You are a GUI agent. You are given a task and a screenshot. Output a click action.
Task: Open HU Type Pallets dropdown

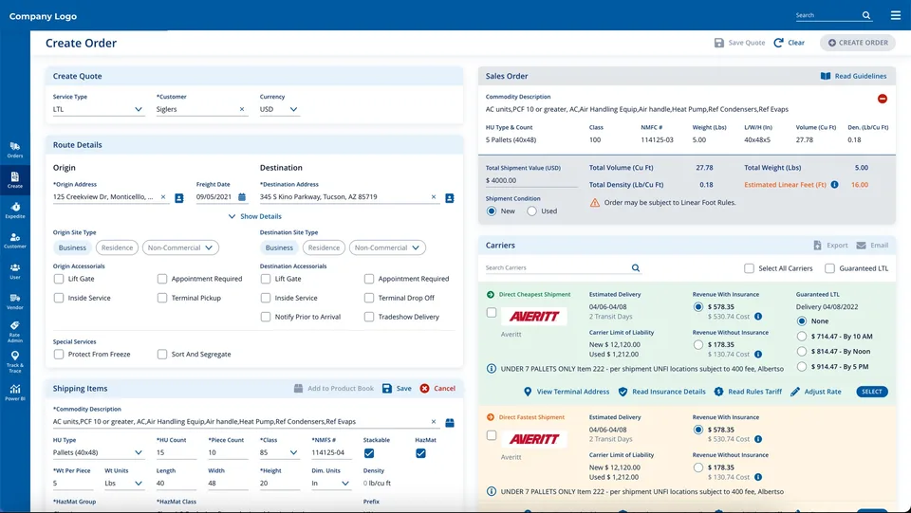point(98,452)
